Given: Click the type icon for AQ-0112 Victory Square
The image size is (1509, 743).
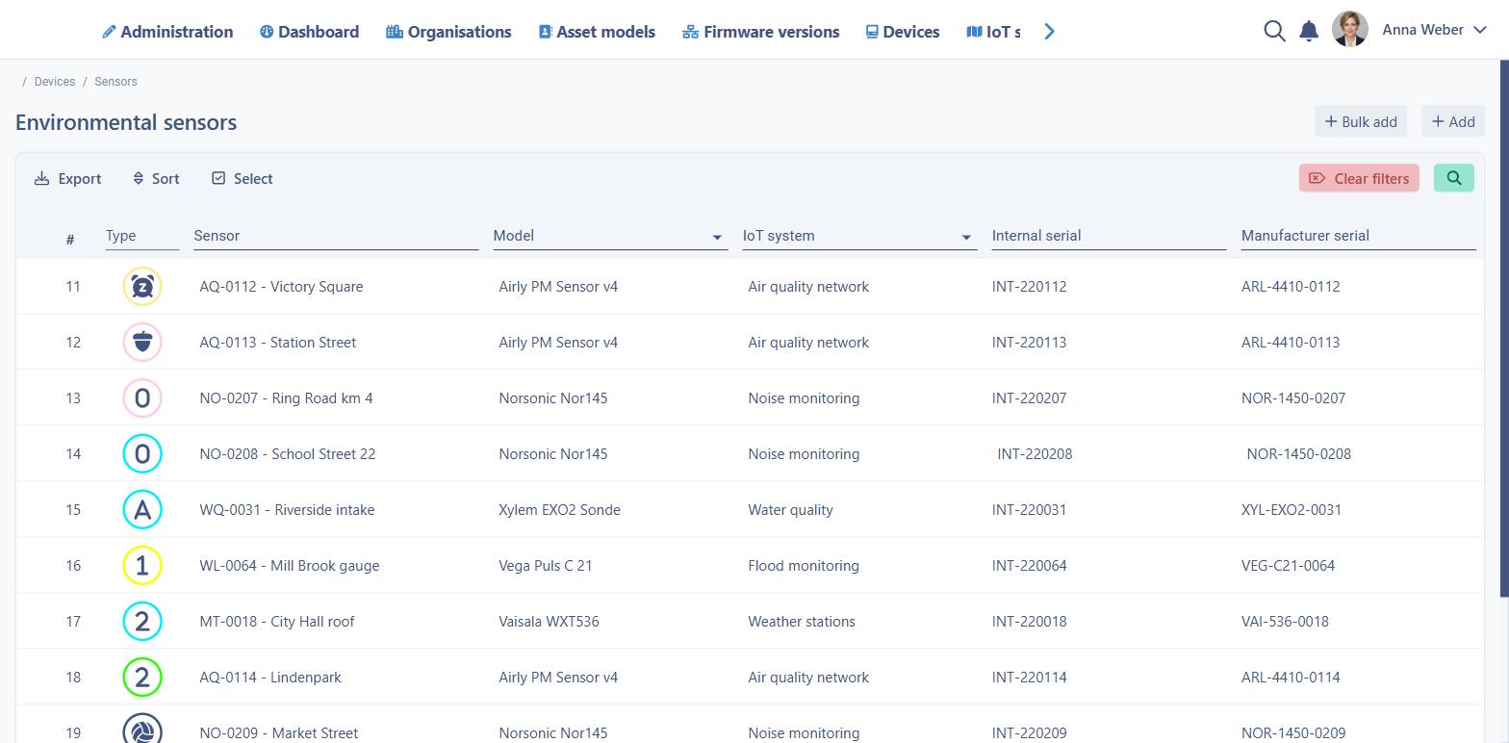Looking at the screenshot, I should 142,286.
